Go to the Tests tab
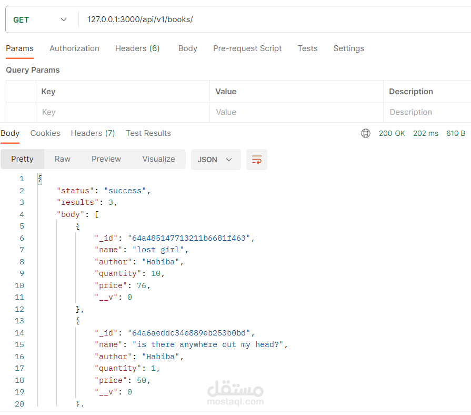 coord(308,48)
